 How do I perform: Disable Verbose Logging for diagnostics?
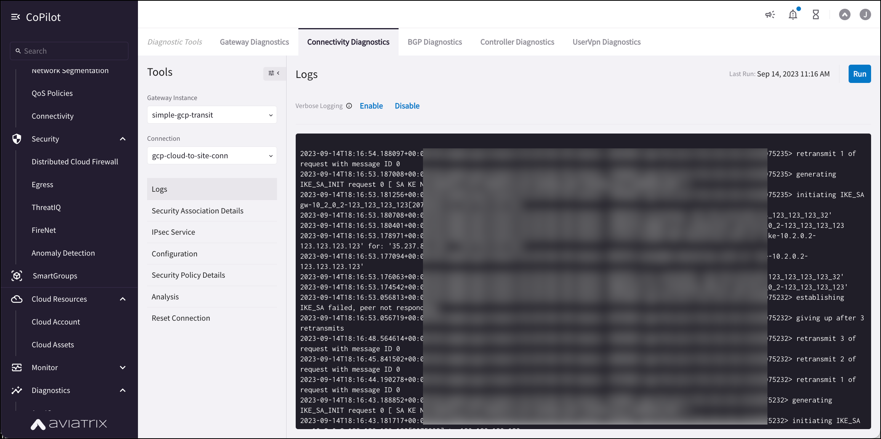pyautogui.click(x=407, y=105)
